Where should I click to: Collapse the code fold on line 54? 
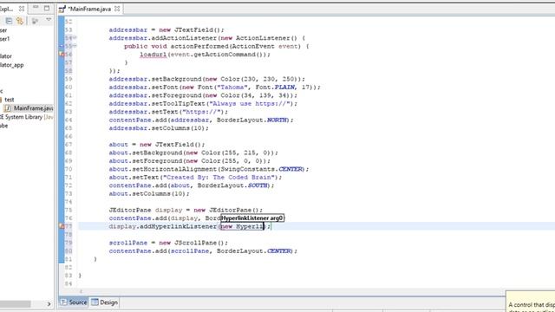[75, 37]
